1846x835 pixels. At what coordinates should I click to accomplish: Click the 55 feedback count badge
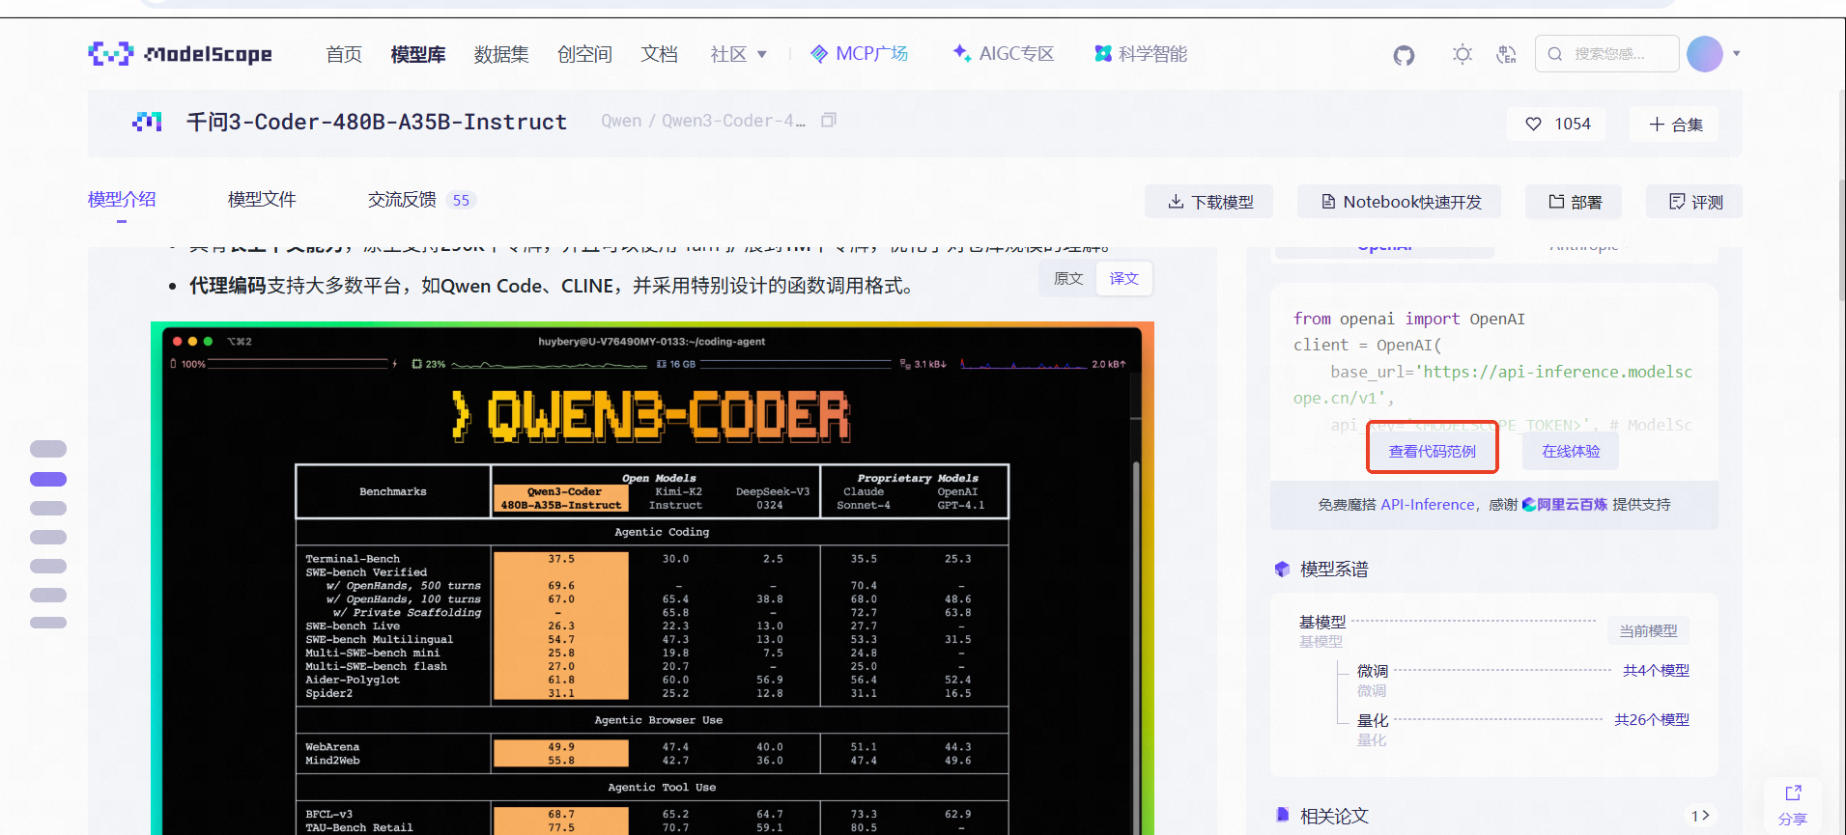(461, 200)
